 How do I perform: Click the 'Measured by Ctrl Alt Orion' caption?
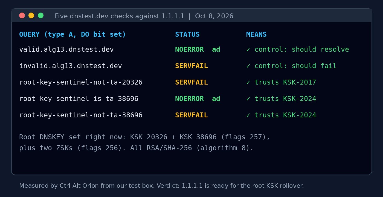(161, 186)
